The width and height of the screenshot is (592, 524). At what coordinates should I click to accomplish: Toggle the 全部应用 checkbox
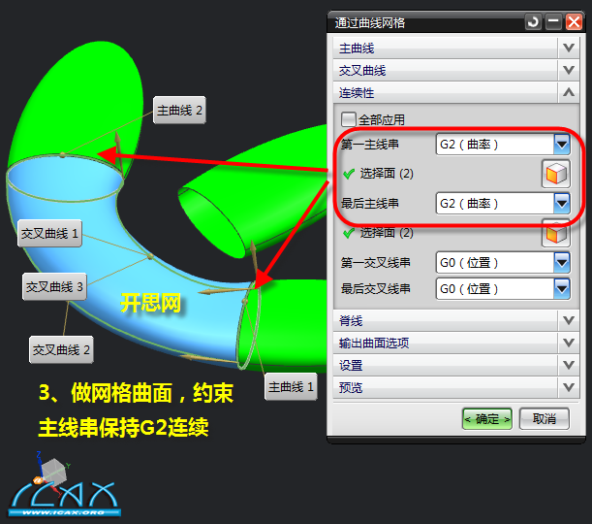point(348,119)
